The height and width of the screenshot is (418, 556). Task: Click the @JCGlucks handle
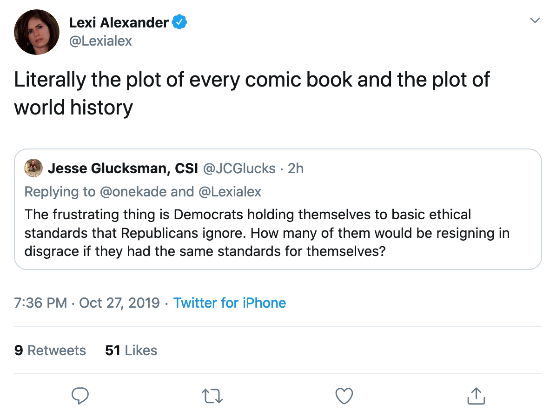(239, 168)
